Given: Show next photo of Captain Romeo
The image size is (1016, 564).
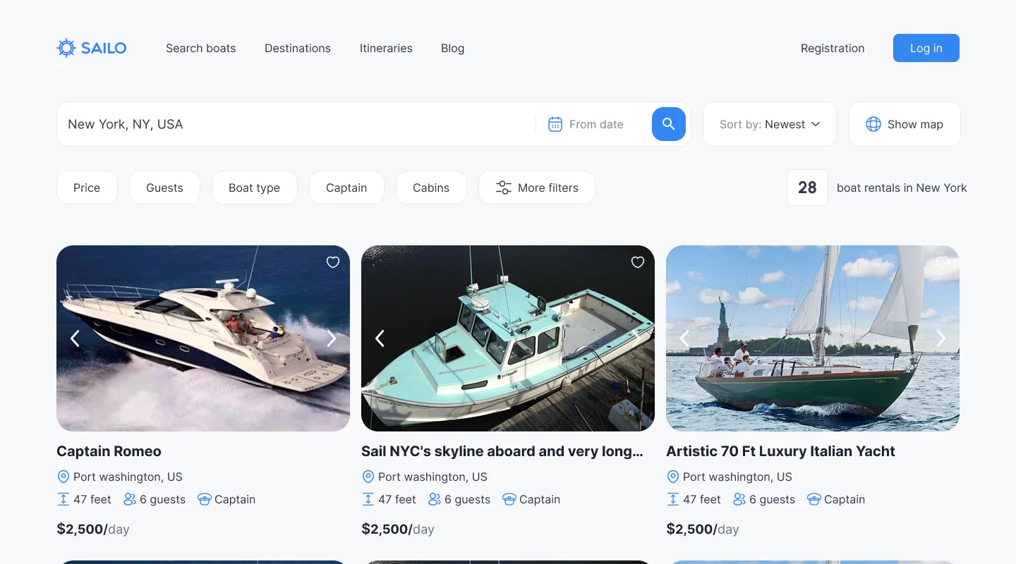Looking at the screenshot, I should 332,338.
